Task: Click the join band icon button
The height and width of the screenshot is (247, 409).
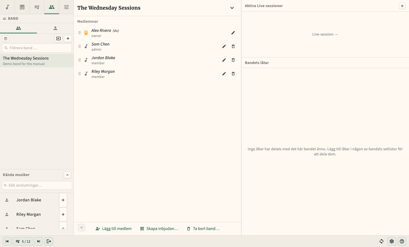Action: 59,38
